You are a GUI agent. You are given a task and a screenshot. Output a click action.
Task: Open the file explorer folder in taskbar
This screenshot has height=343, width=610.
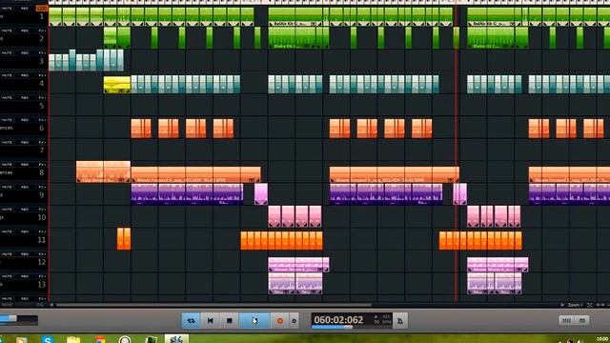point(73,339)
